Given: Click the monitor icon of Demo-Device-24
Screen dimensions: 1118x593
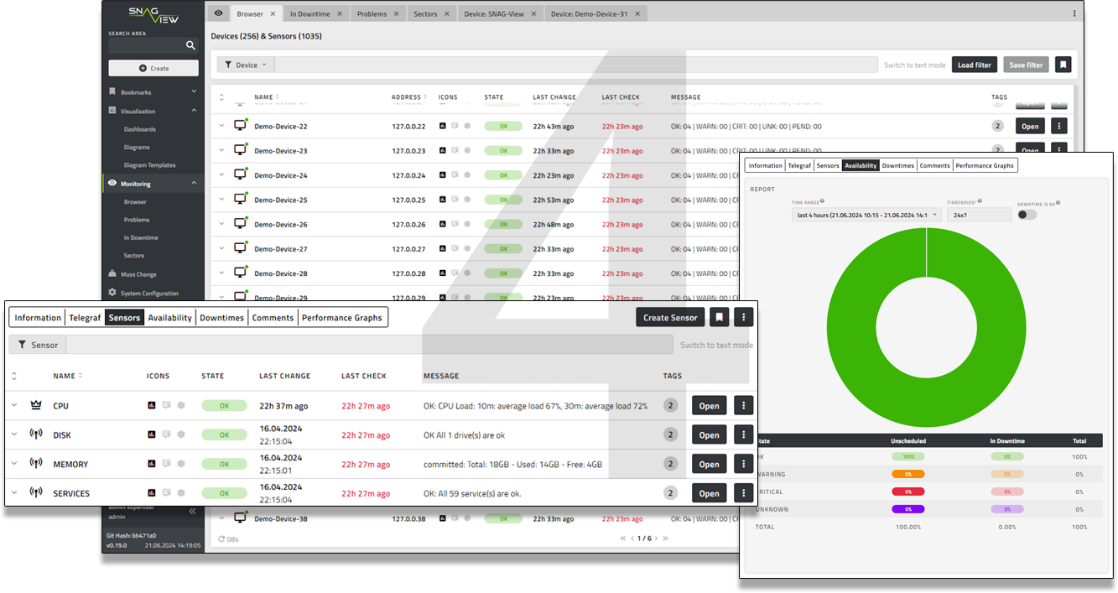Looking at the screenshot, I should (x=241, y=175).
